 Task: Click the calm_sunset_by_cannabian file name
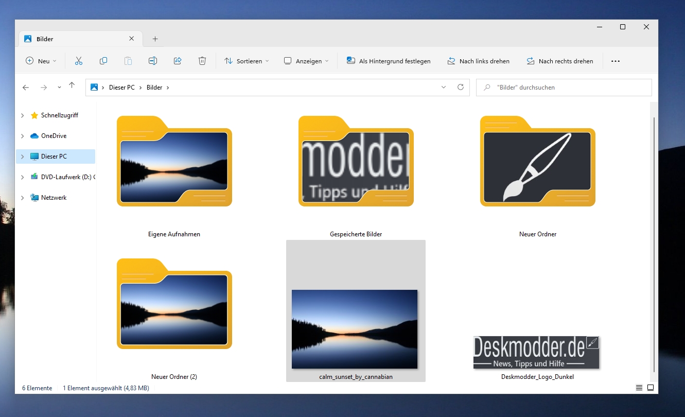click(356, 377)
